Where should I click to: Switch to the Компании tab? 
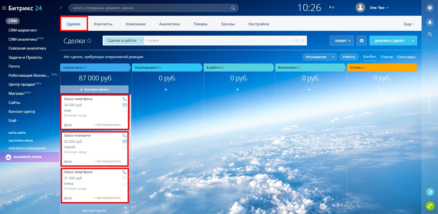(x=136, y=24)
